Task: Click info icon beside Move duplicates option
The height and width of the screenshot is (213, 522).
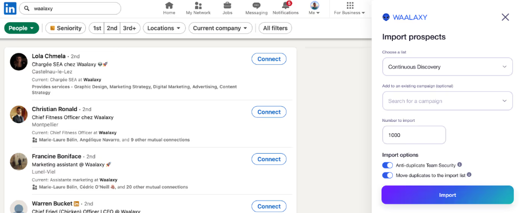Action: [469, 175]
